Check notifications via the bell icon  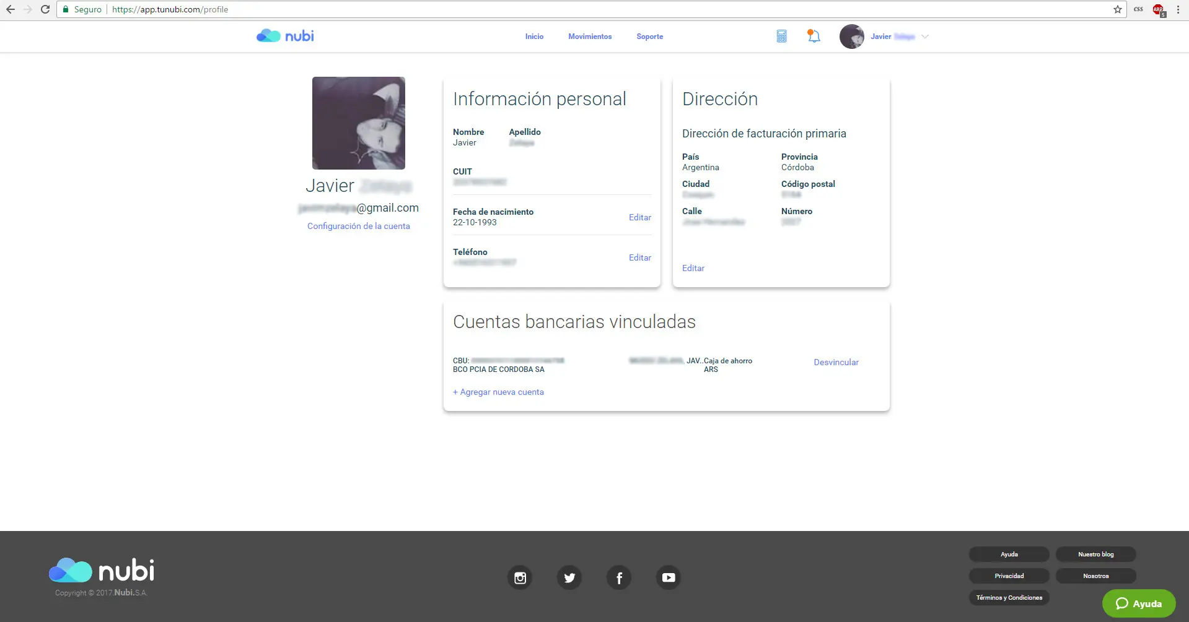pos(812,37)
